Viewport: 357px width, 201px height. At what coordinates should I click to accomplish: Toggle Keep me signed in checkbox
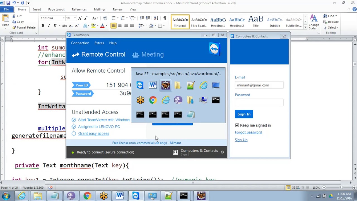237,125
